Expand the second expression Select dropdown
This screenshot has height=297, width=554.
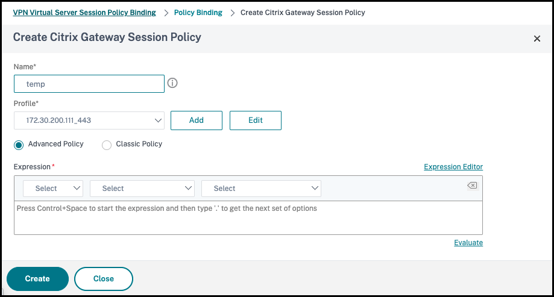[142, 189]
